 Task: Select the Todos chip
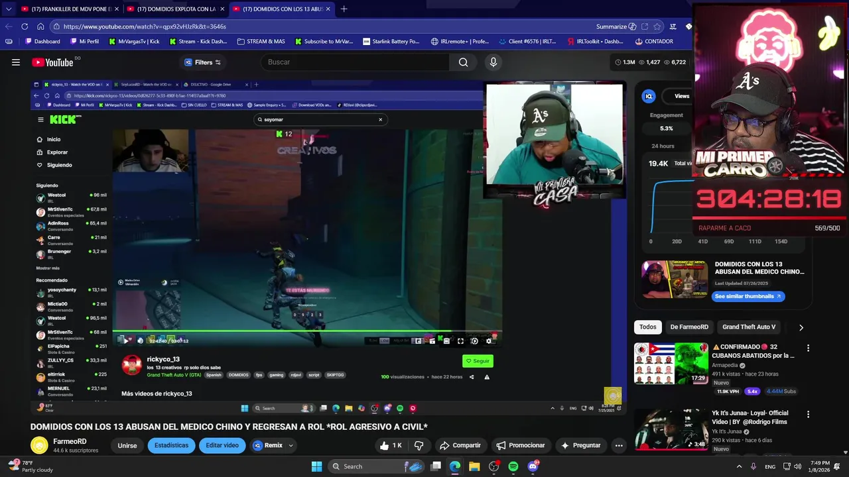[x=648, y=327]
